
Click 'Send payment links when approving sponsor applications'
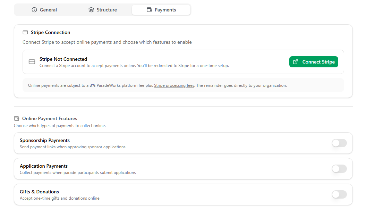coord(72,147)
